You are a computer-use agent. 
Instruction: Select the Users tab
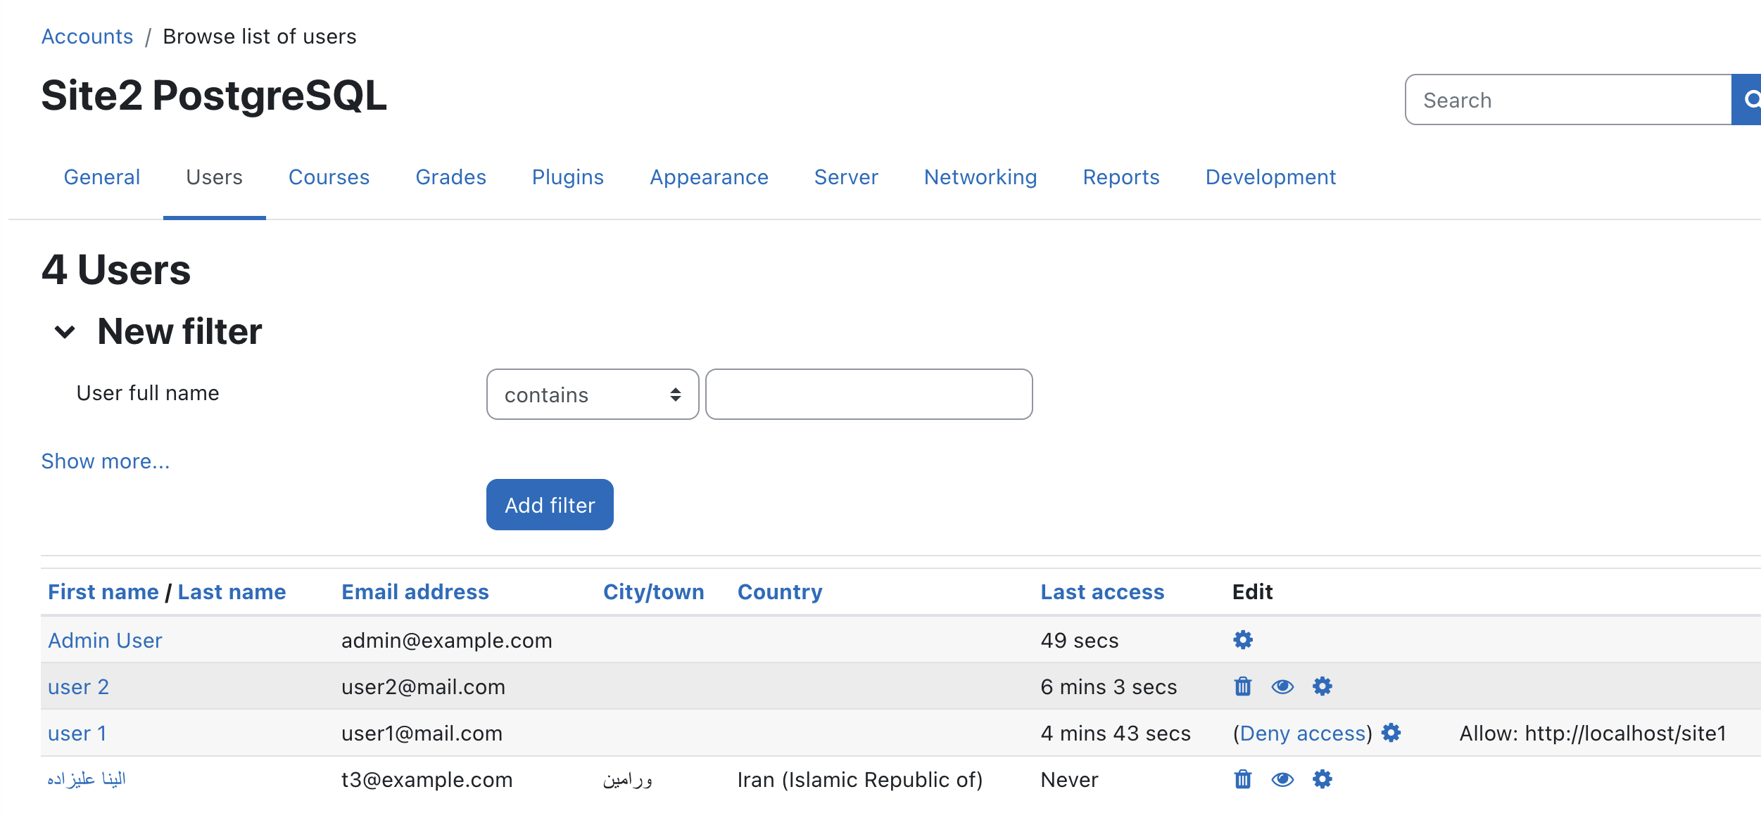click(215, 177)
